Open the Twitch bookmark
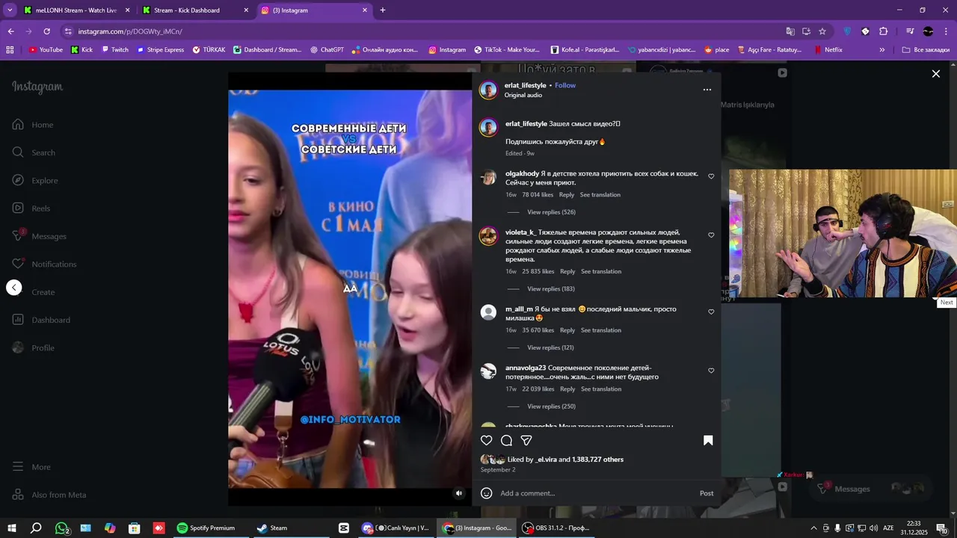The width and height of the screenshot is (957, 538). click(x=115, y=50)
